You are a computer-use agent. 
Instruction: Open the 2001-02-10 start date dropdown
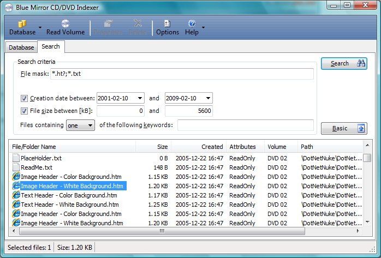pyautogui.click(x=140, y=98)
